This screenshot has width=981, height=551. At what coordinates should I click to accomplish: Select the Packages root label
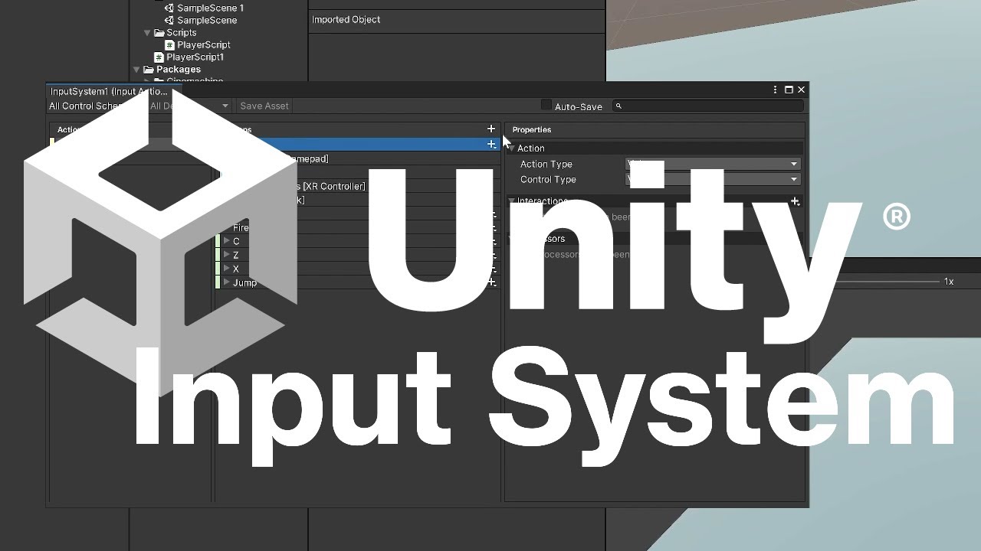pos(179,69)
